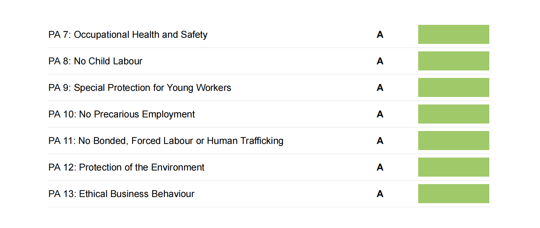This screenshot has width=540, height=228.
Task: Click the green bar for PA 7
Action: (454, 34)
